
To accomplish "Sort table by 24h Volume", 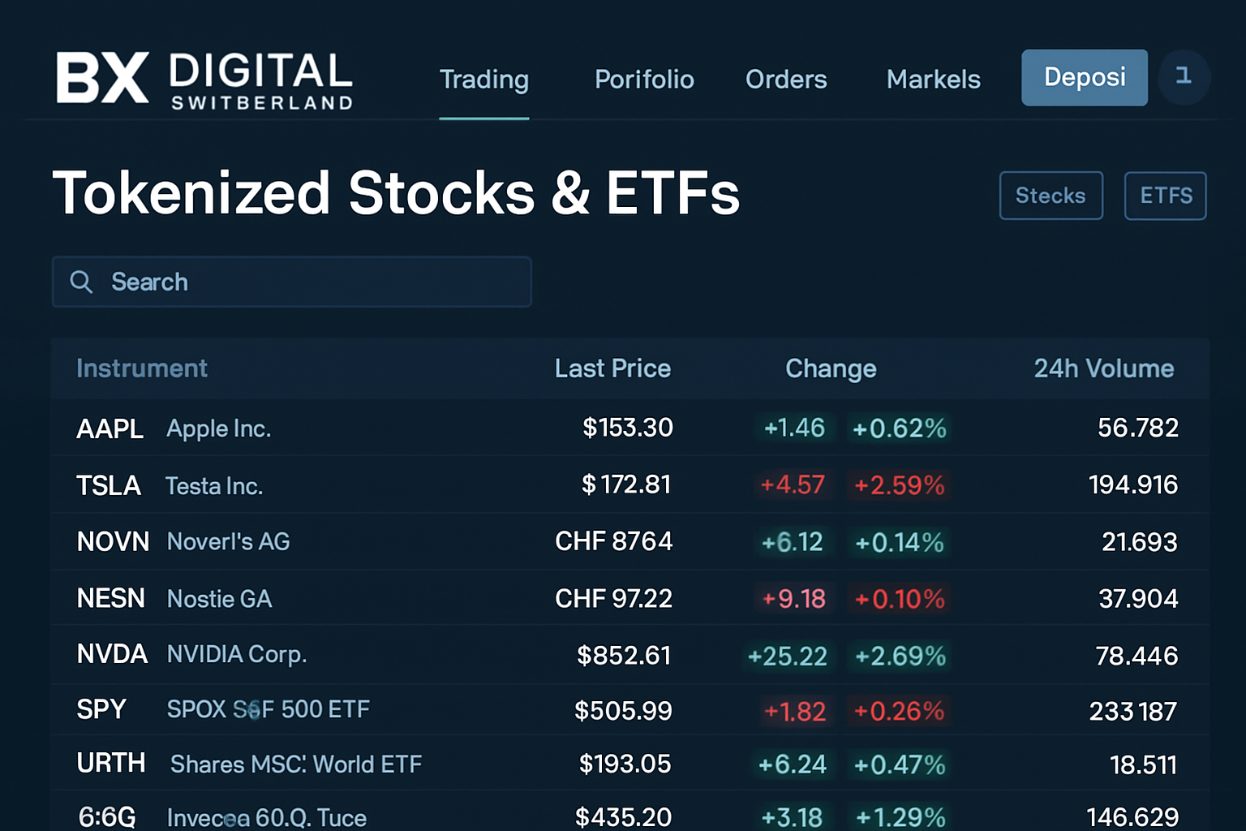I will 1103,368.
